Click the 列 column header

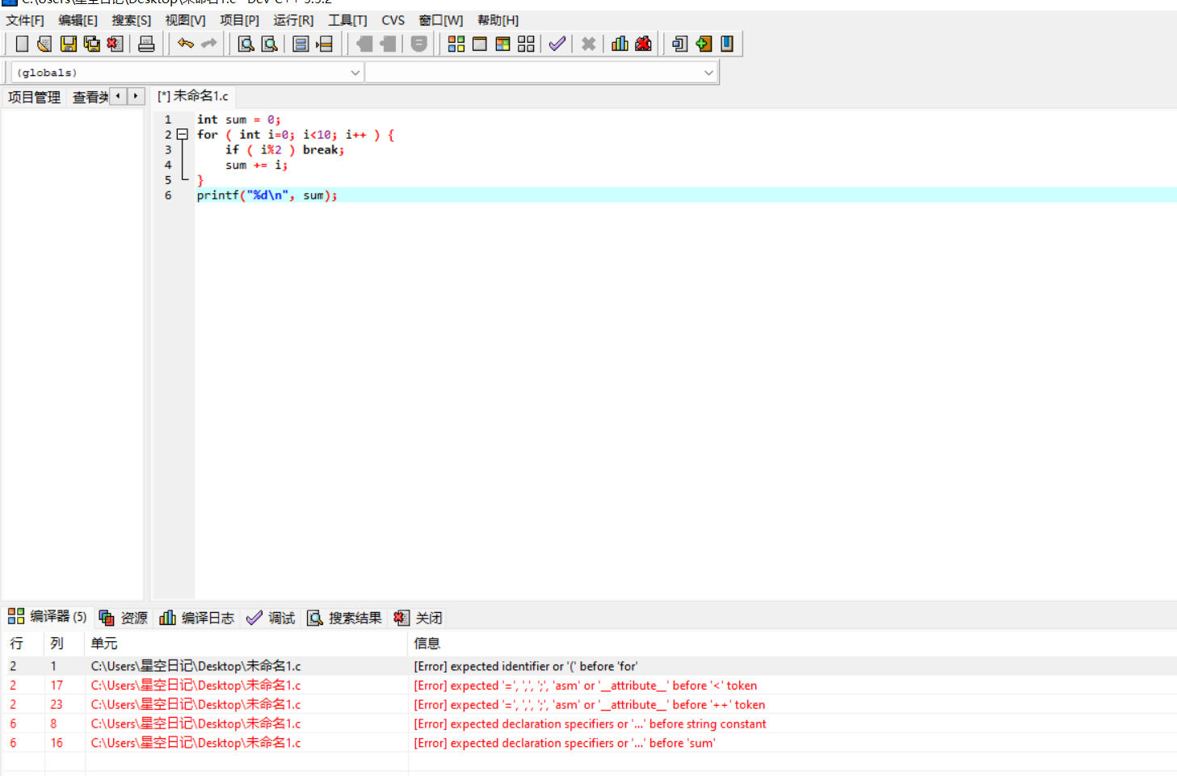64,644
